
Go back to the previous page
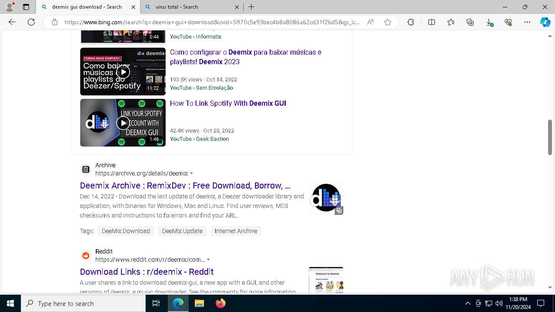tap(12, 22)
